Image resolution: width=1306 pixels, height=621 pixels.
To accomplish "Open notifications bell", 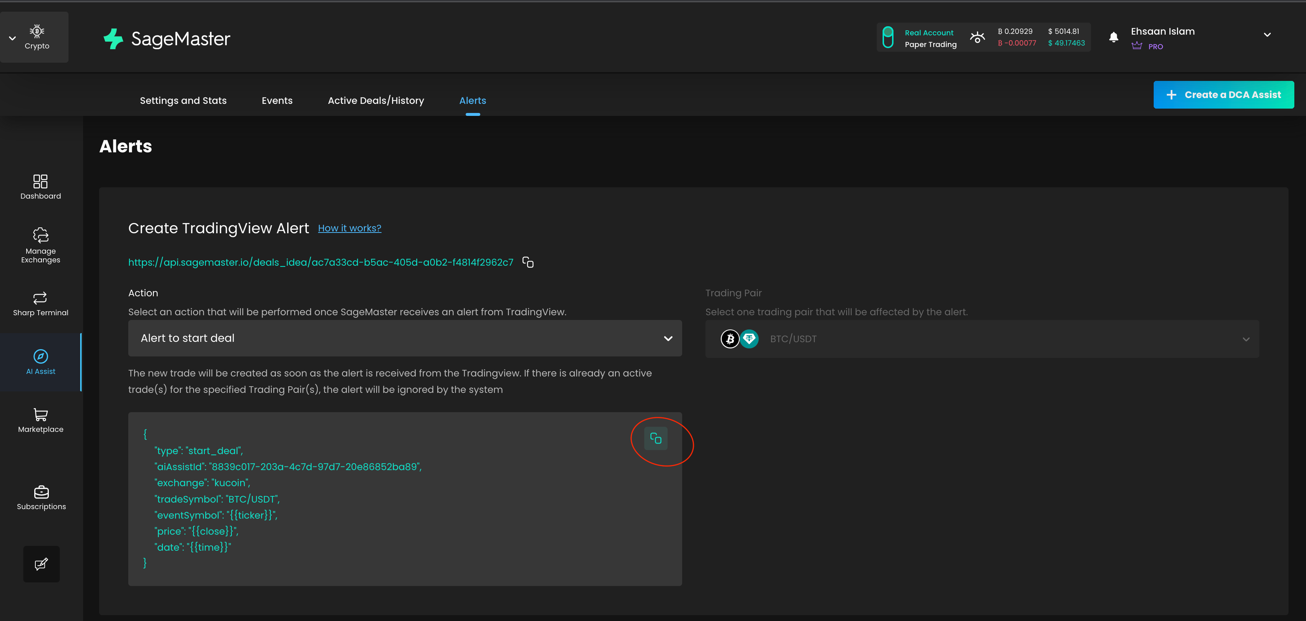I will pos(1113,37).
